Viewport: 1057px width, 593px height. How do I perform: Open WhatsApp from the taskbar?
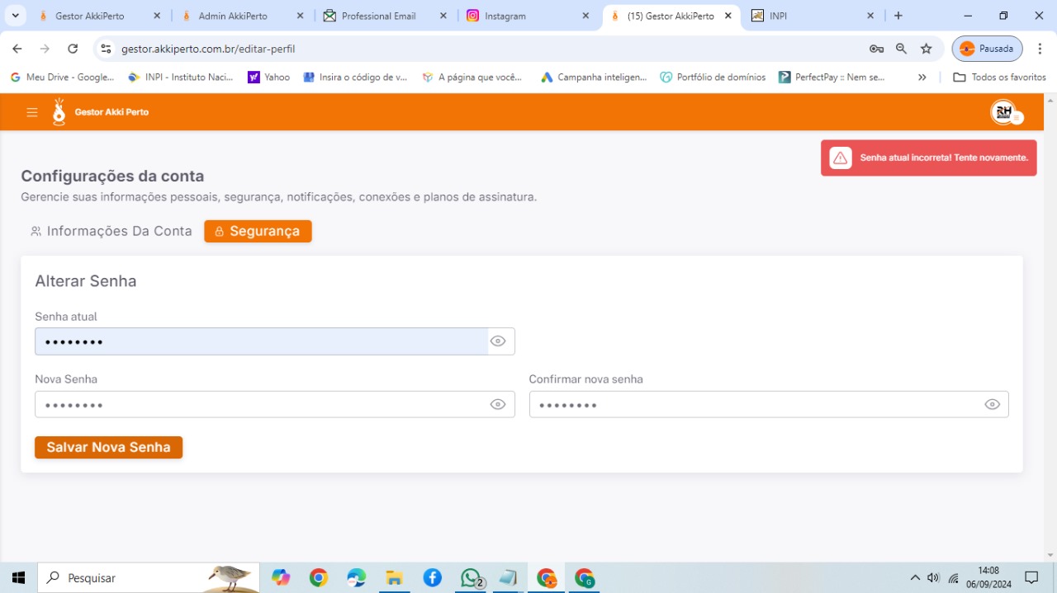point(471,578)
